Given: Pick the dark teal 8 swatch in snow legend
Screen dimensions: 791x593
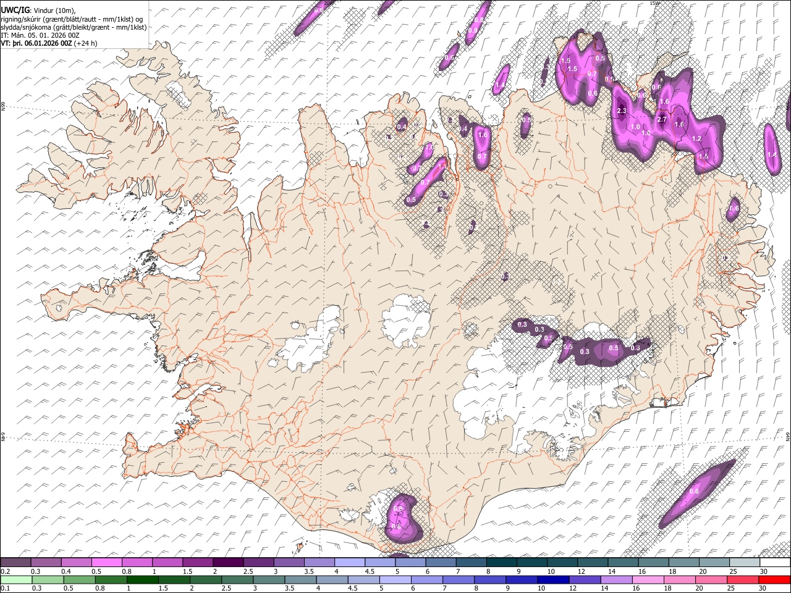Looking at the screenshot, I should point(502,563).
